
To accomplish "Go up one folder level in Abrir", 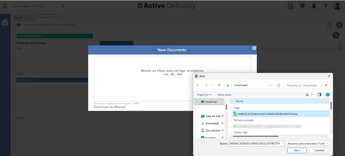I will [x=219, y=85].
